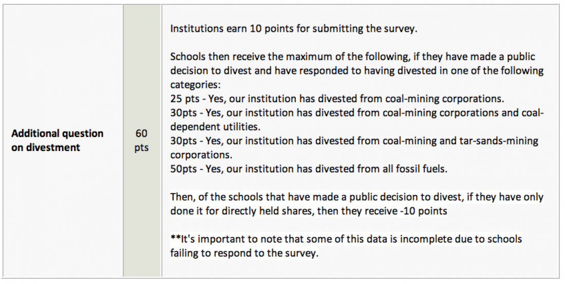Click 'corporations.' after tar-sands-mining
The width and height of the screenshot is (565, 284).
(201, 155)
